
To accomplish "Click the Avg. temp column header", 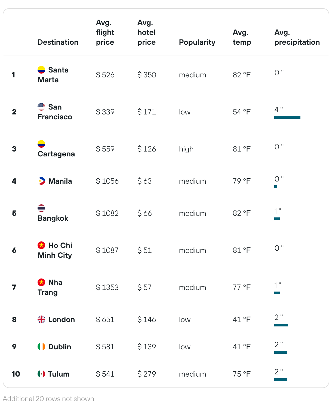I will 242,37.
